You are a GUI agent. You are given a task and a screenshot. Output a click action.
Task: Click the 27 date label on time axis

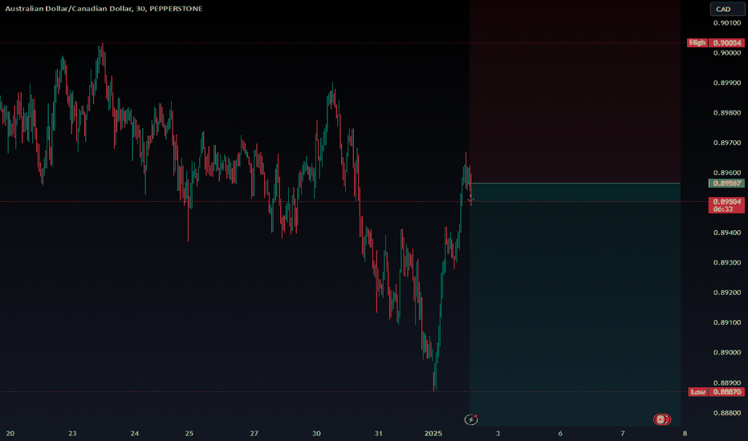[x=254, y=433]
